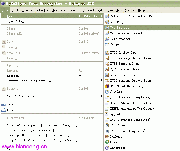Click the Class icon
This screenshot has width=180, height=151.
107,142
